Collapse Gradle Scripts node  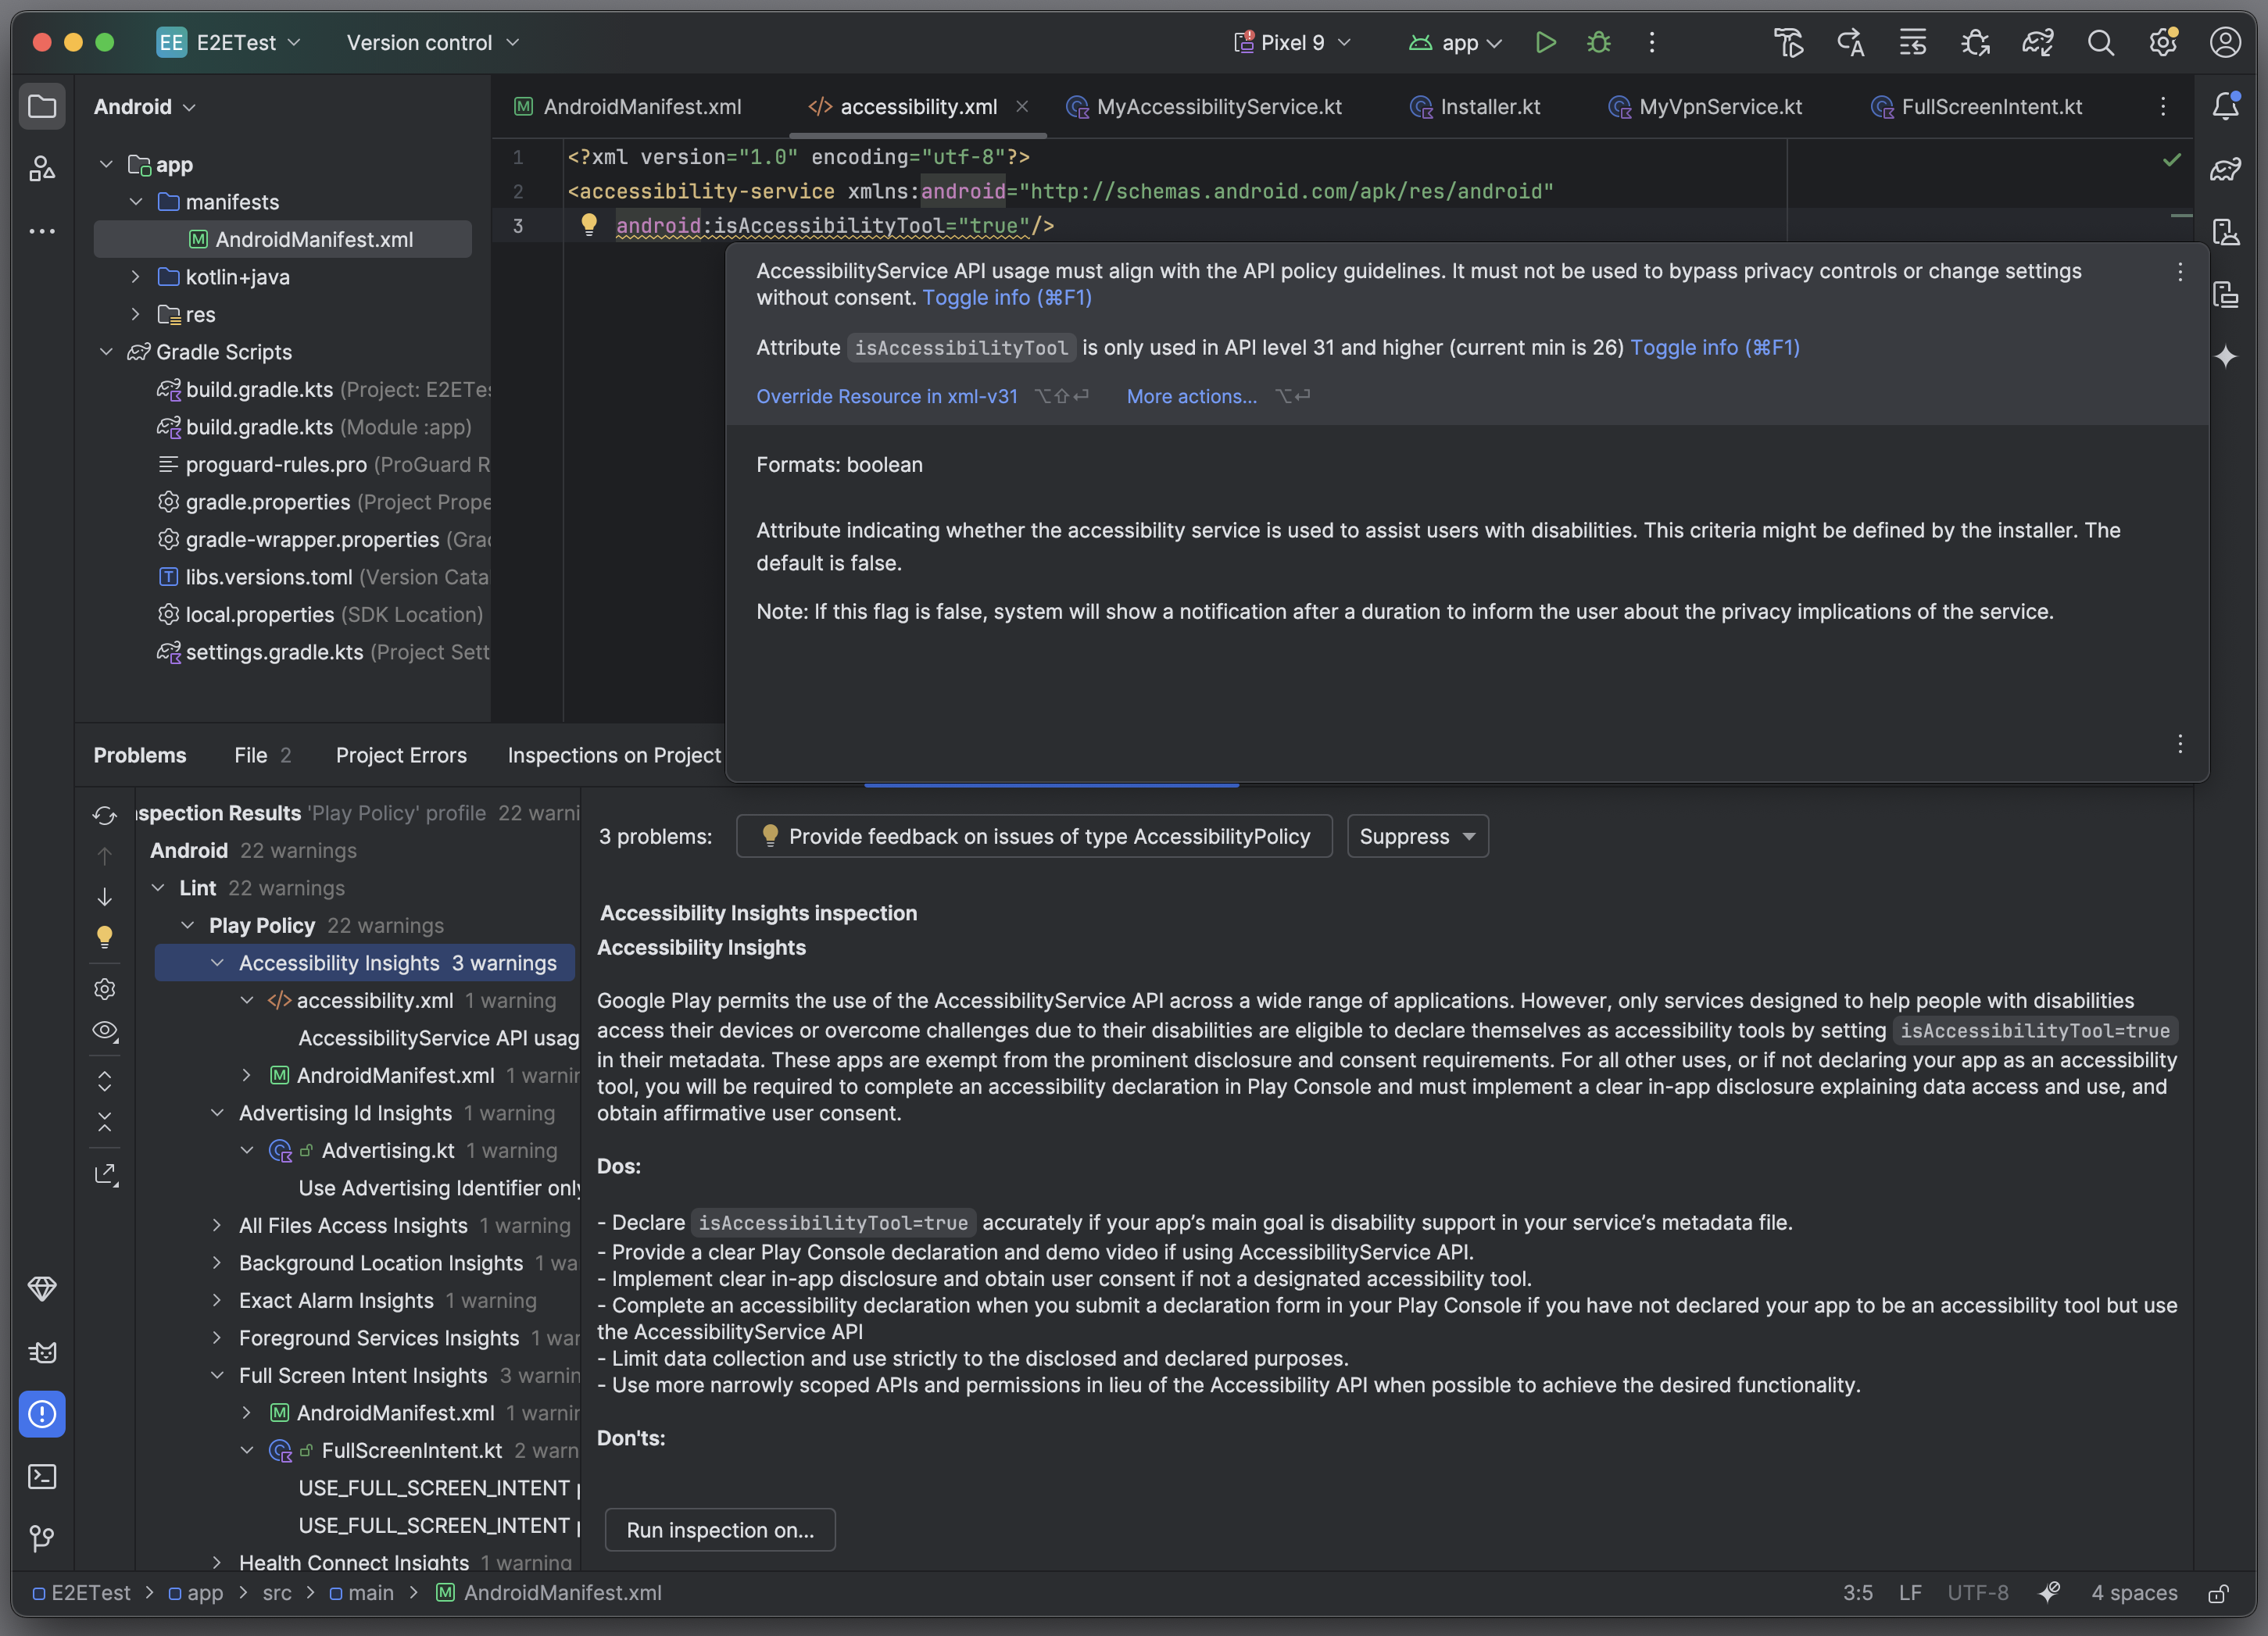(x=106, y=352)
